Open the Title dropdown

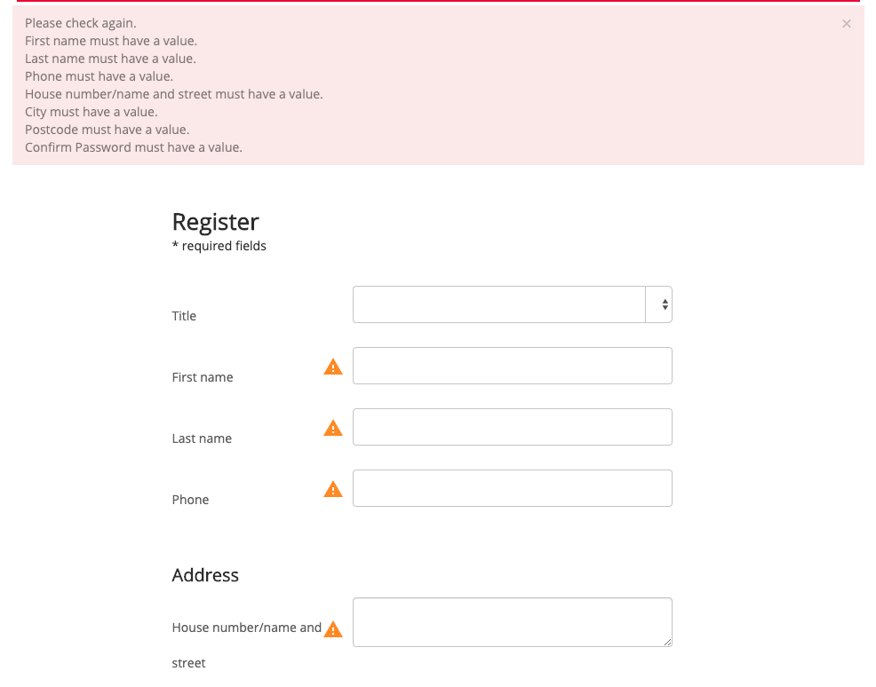pyautogui.click(x=513, y=304)
